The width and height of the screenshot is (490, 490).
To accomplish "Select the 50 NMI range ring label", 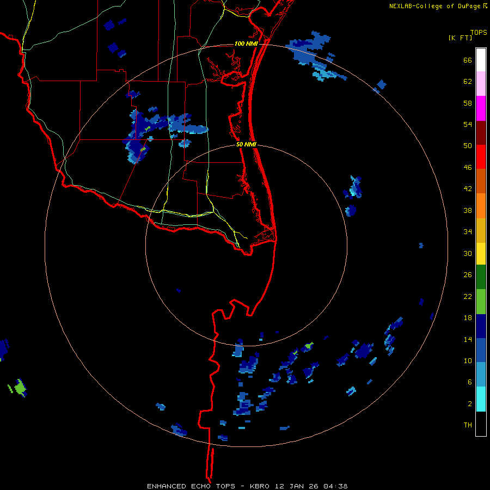I will click(246, 144).
